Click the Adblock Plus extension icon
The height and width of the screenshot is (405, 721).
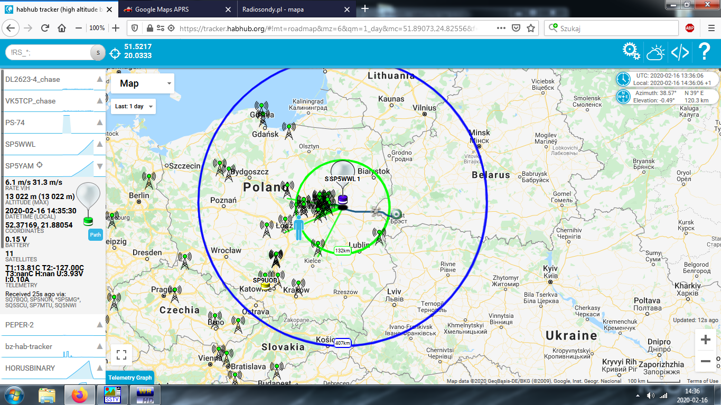[x=689, y=28]
